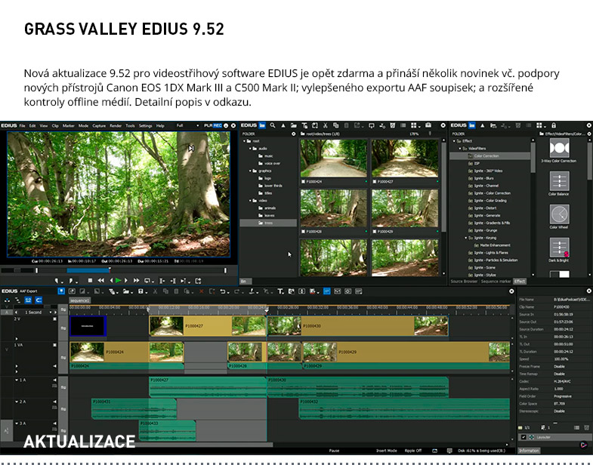Collapse the root folder in the bin tree
This screenshot has width=593, height=465.
coord(245,141)
